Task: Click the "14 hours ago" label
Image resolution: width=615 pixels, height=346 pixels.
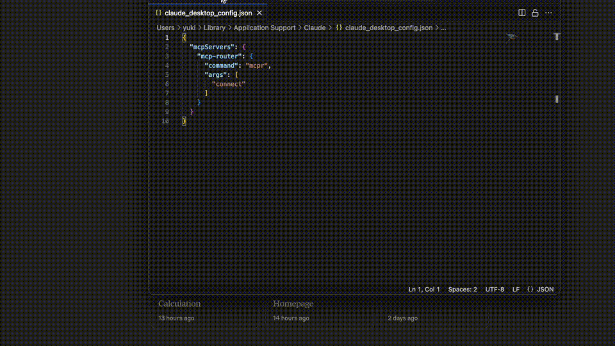Action: click(x=291, y=318)
